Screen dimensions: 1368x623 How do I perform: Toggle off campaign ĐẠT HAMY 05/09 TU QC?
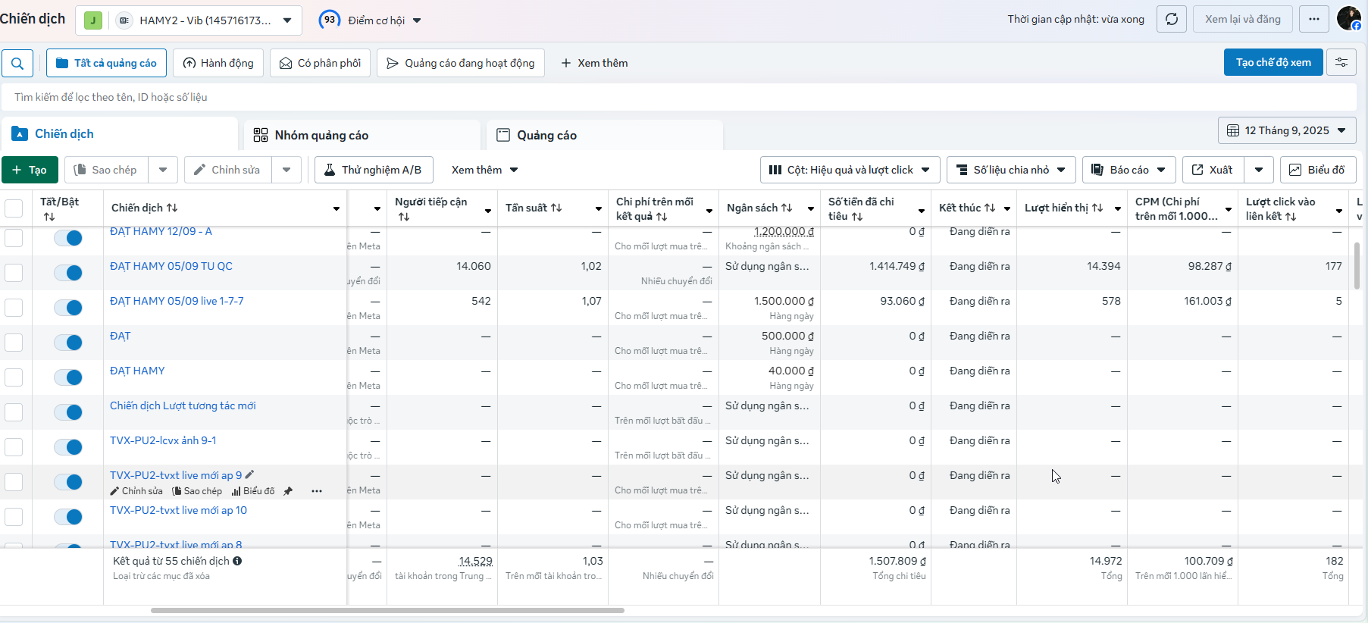(x=68, y=273)
